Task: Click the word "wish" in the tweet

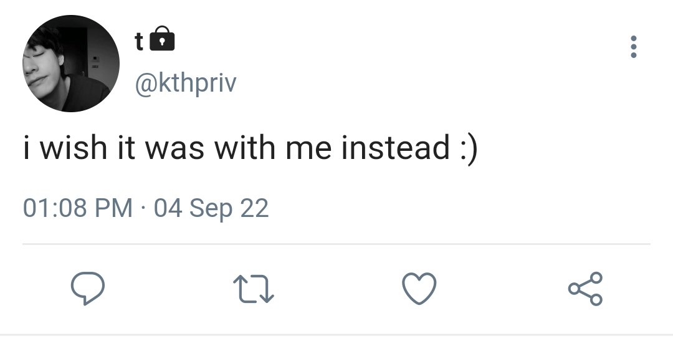Action: coord(74,147)
